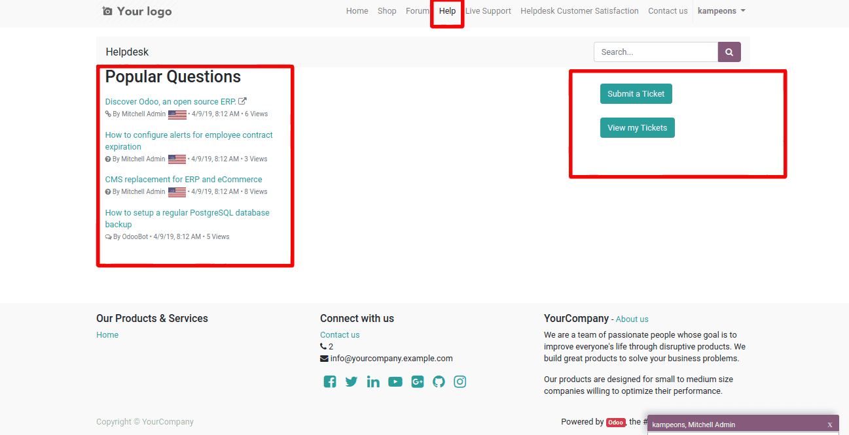Click the Helpdesk breadcrumb title
849x435 pixels.
click(127, 52)
